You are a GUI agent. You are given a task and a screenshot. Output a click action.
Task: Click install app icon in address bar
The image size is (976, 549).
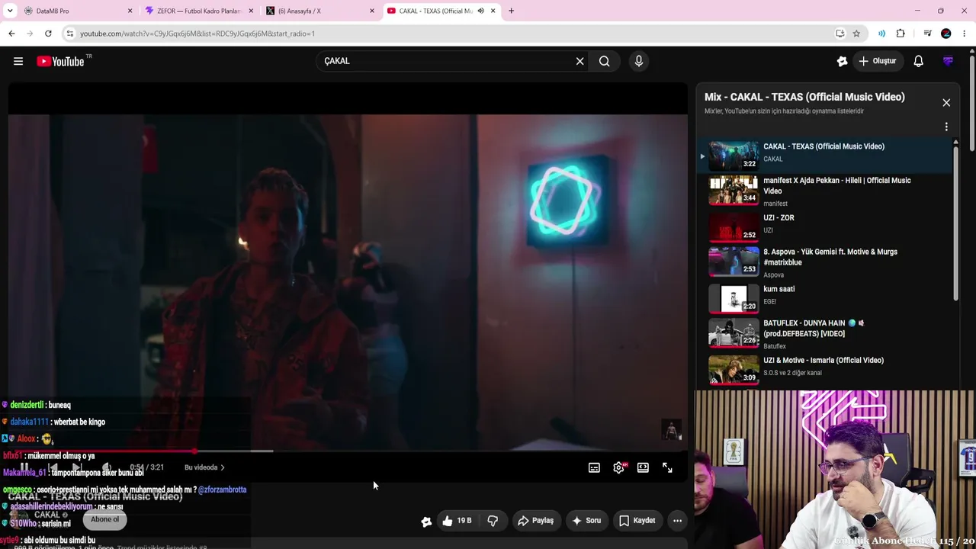pos(840,34)
